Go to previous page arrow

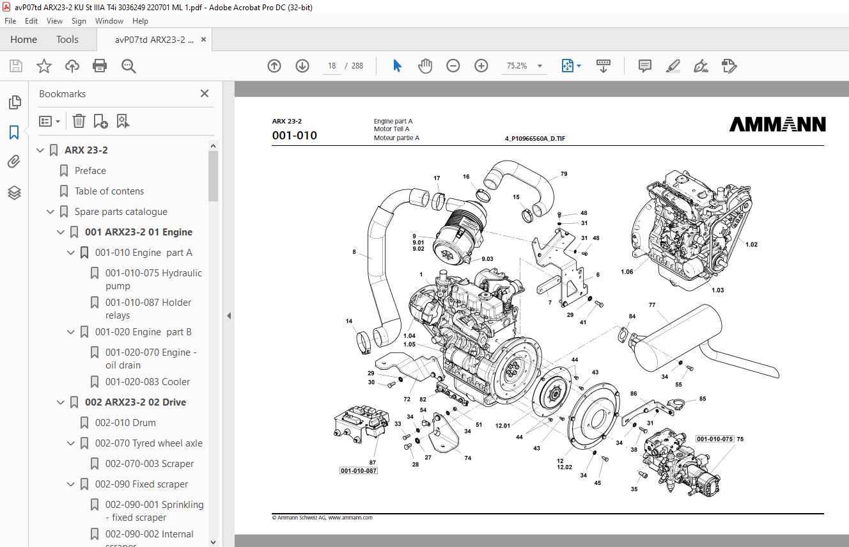274,66
